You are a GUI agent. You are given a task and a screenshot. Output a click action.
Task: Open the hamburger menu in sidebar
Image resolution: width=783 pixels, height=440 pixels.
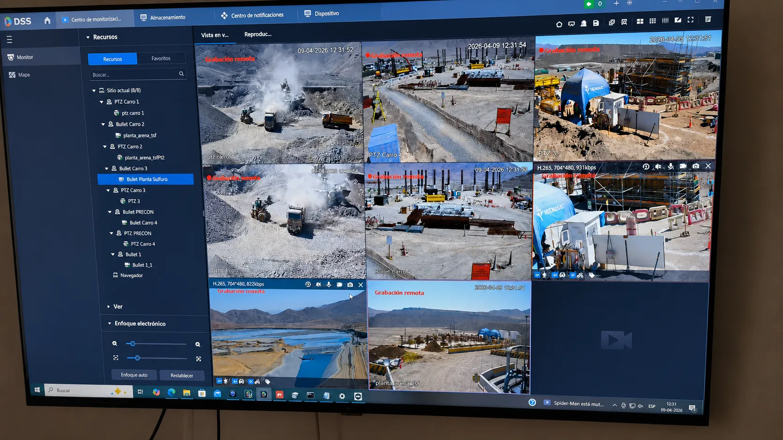coord(9,40)
